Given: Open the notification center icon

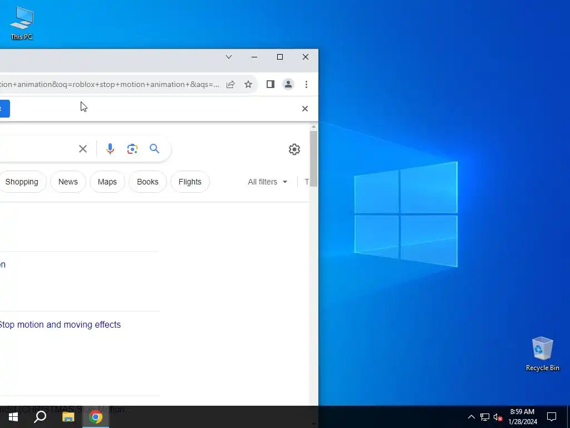Looking at the screenshot, I should tap(552, 417).
